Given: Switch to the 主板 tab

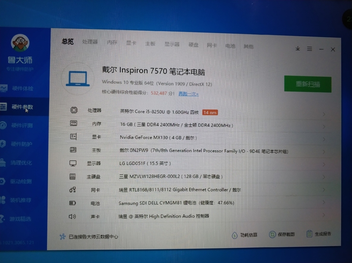Looking at the screenshot, I should click(x=150, y=44).
